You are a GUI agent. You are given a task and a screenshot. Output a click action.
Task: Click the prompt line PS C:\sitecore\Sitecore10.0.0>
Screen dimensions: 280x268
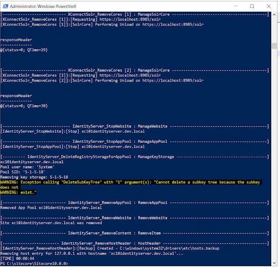pyautogui.click(x=34, y=264)
